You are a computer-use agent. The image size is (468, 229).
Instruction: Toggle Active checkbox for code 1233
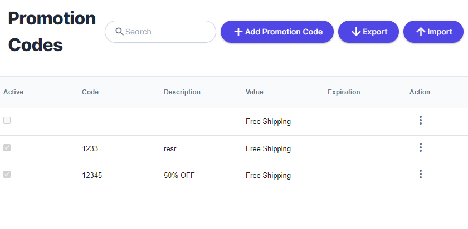(x=7, y=147)
